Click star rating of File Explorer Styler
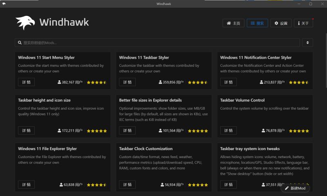Image resolution: width=327 pixels, height=196 pixels. 97,185
